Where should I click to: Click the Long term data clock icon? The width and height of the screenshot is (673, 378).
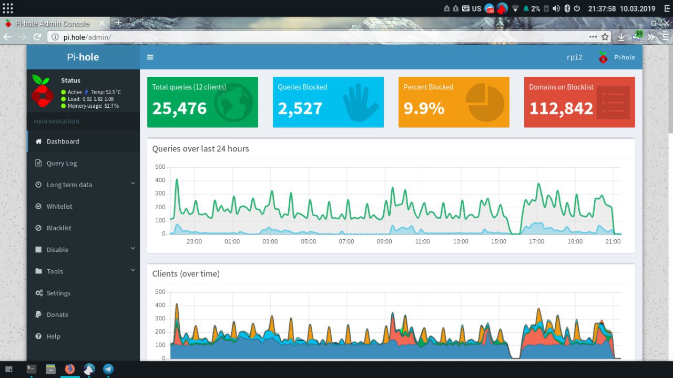[x=38, y=185]
